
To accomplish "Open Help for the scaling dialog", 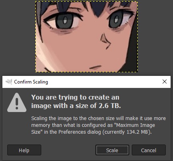I will pyautogui.click(x=24, y=150).
